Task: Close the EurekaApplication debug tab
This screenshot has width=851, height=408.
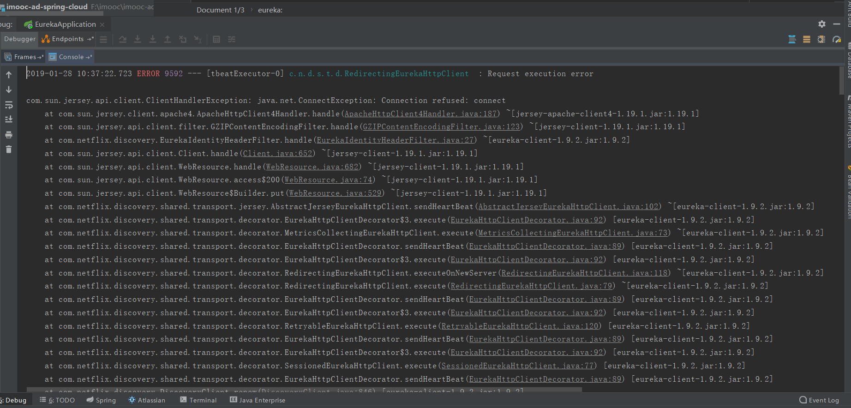Action: 102,24
